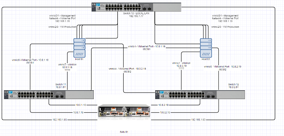The image size is (284, 136).
Task: Click the HP logo on Switch 10
Action: pyautogui.click(x=93, y=5)
